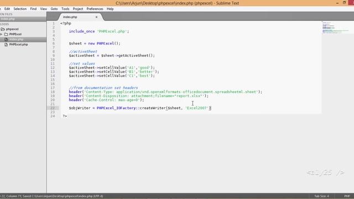Click line number 1 in the gutter

[54, 23]
